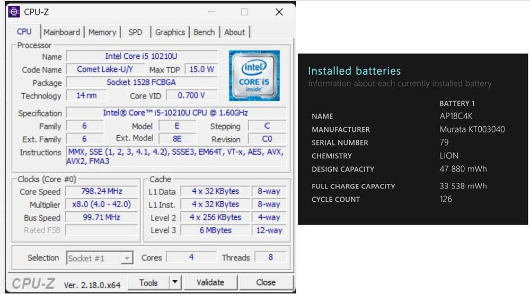Click the design capacity 47 880 mWh
Screen dimensions: 530x294
pyautogui.click(x=463, y=169)
